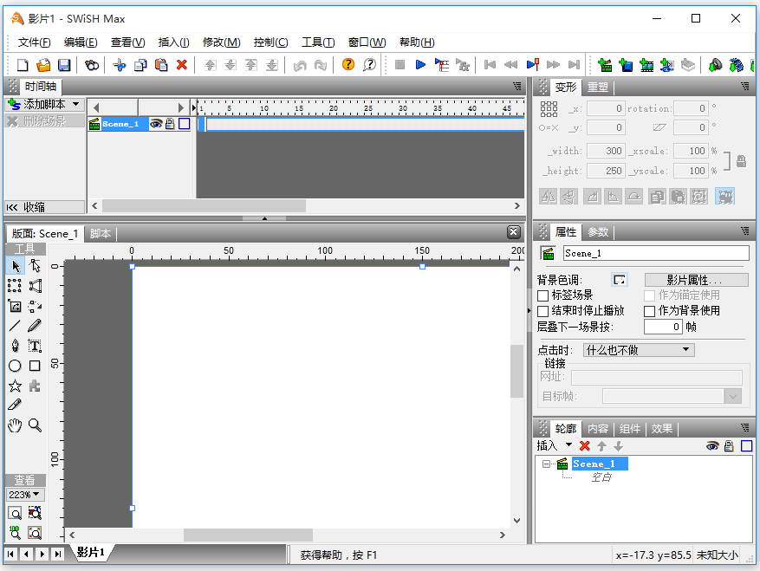
Task: Select the Pencil drawing tool
Action: pos(35,326)
